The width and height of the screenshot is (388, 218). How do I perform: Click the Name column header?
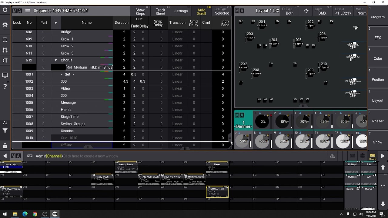[86, 22]
